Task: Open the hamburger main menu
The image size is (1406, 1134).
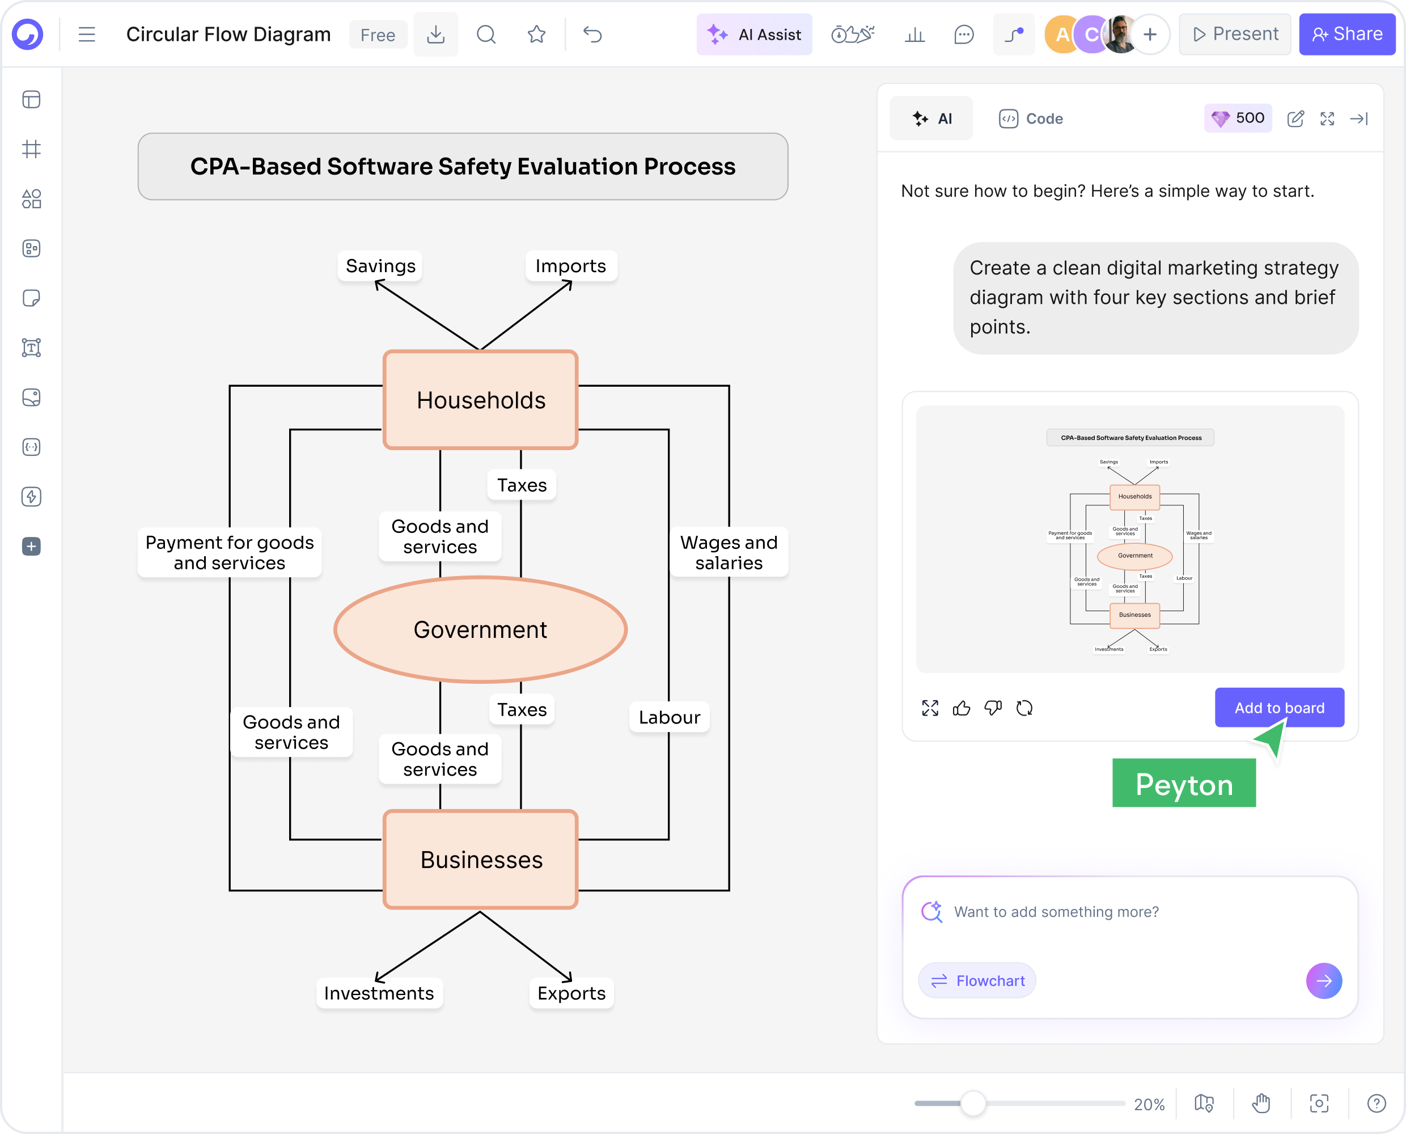Action: 87,35
